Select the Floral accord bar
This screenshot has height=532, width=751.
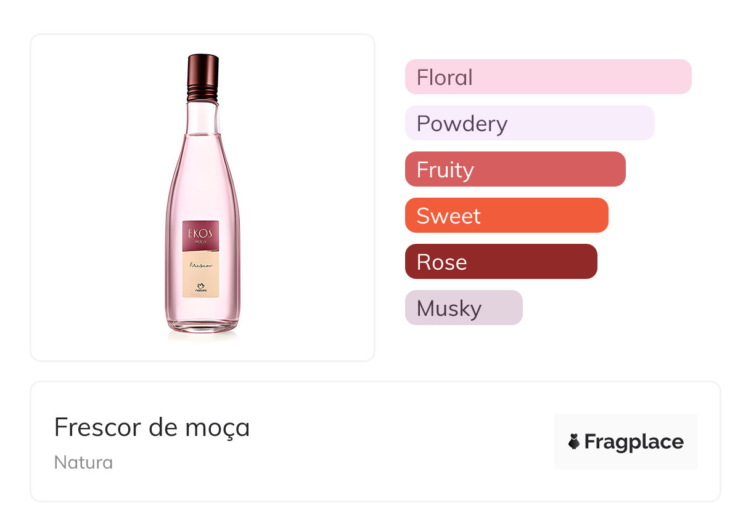point(548,77)
